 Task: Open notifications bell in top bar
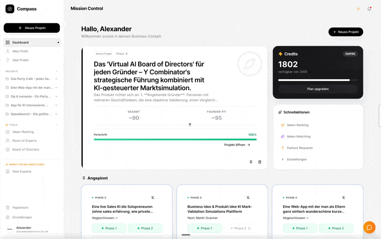tap(369, 9)
